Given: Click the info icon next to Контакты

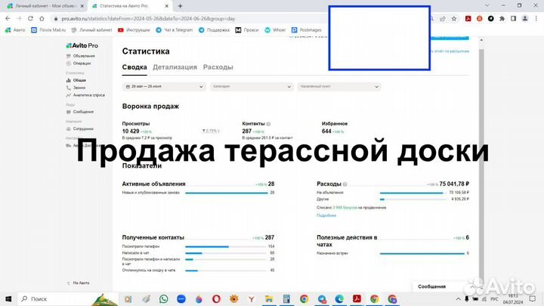Looking at the screenshot, I should pyautogui.click(x=268, y=124).
